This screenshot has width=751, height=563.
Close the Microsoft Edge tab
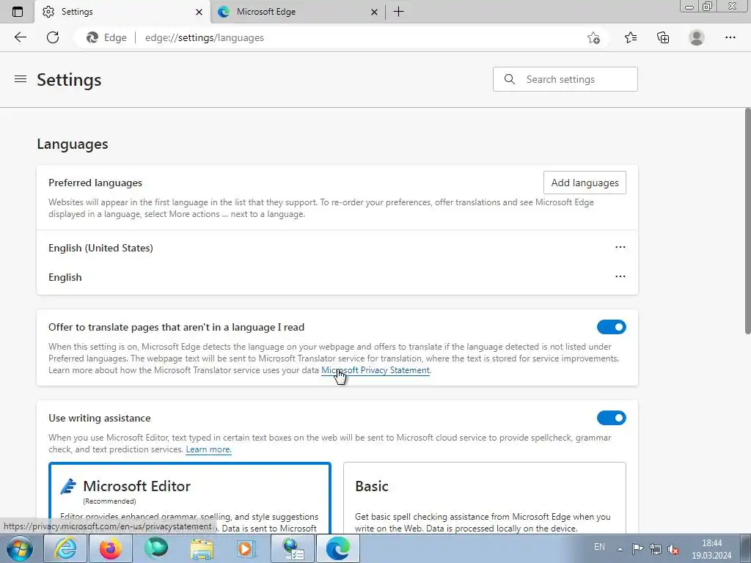click(x=374, y=12)
